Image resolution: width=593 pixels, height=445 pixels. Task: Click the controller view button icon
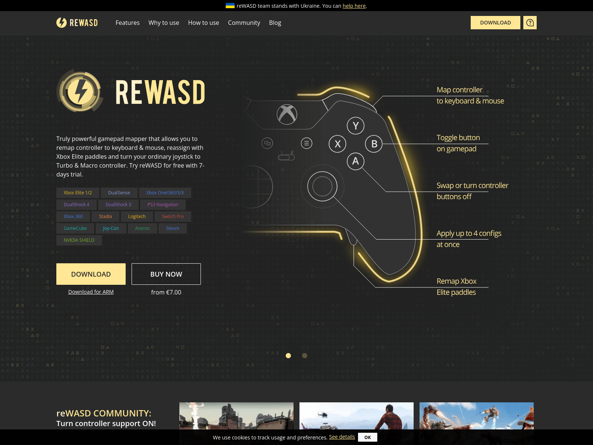(x=267, y=143)
